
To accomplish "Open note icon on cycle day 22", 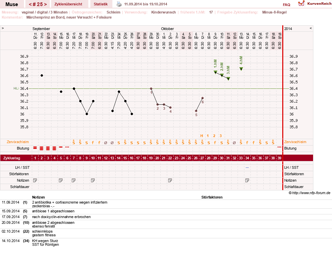I will click(x=170, y=180).
